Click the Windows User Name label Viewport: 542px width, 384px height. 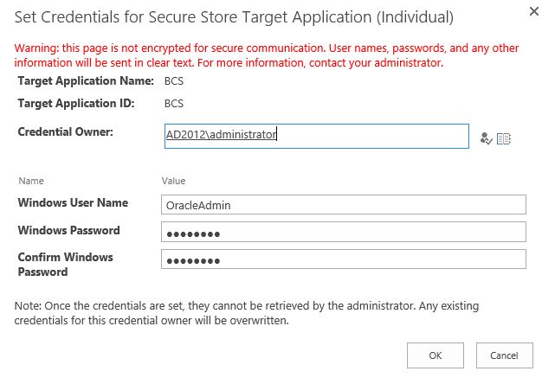point(73,203)
